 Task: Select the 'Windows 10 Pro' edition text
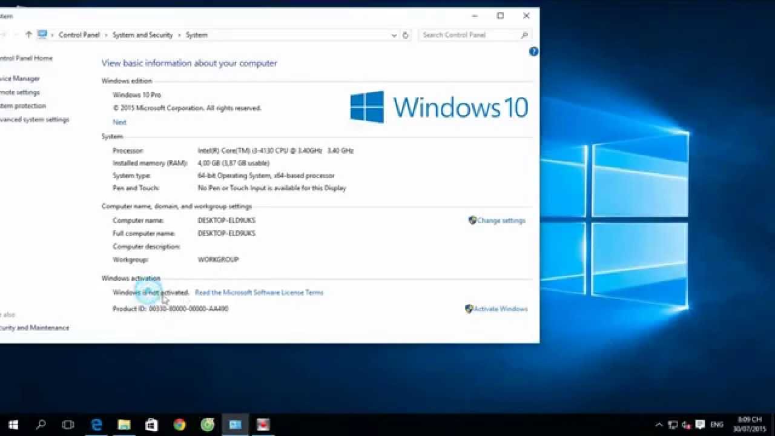click(x=137, y=95)
